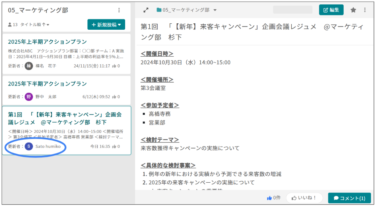Screen dimensions: 375x206
Task: Open the 2025年下半期アクションプラン article
Action: point(47,84)
